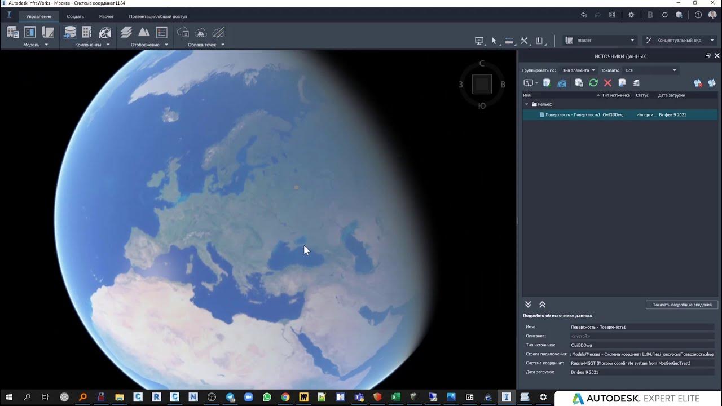
Task: Open the Показать 'Все' filter dropdown
Action: point(650,70)
